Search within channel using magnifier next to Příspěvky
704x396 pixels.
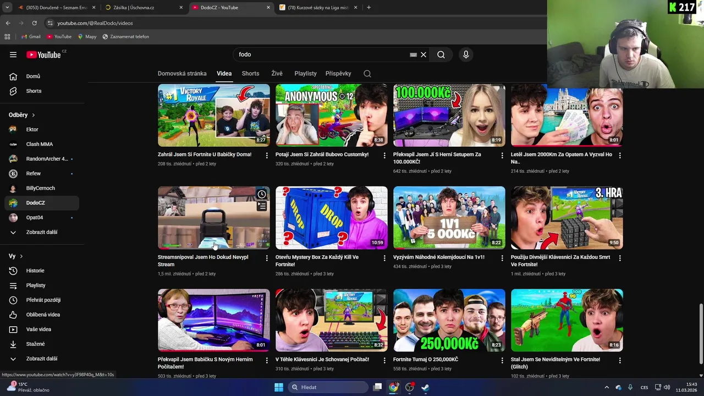[x=367, y=74]
